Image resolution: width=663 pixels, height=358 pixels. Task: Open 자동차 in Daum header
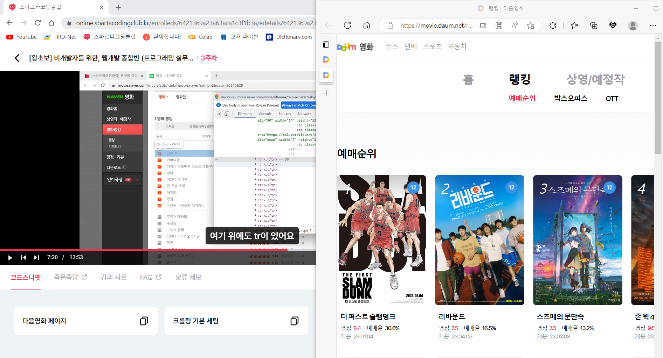point(457,46)
